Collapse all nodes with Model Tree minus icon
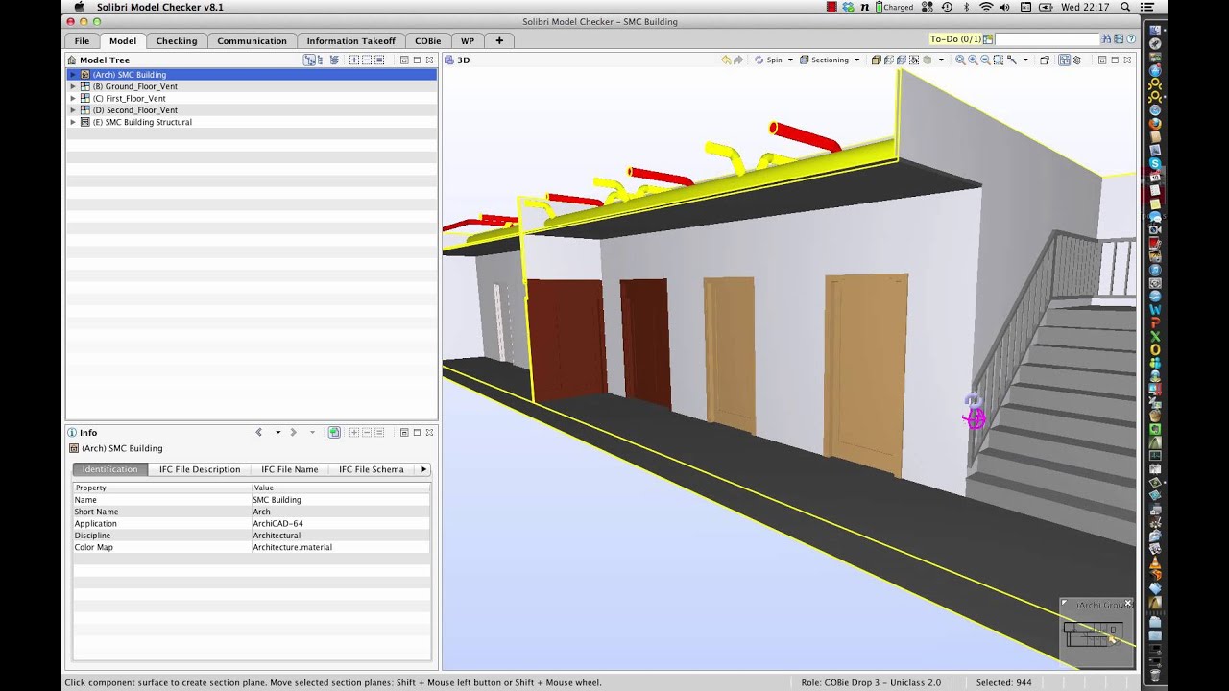This screenshot has width=1229, height=691. (x=367, y=60)
